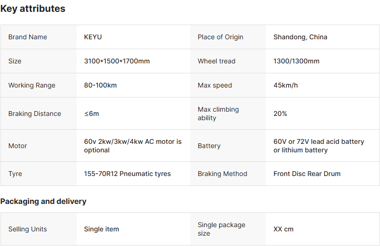Screen dimensions: 380x247
Task: Select the Place of Origin label
Action: tap(221, 37)
